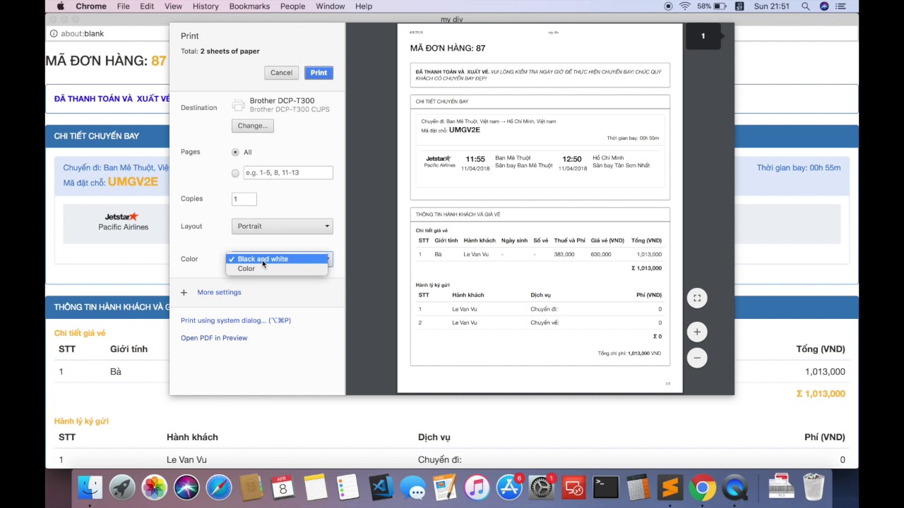This screenshot has height=508, width=904.
Task: Select the custom page range radio button
Action: [235, 173]
